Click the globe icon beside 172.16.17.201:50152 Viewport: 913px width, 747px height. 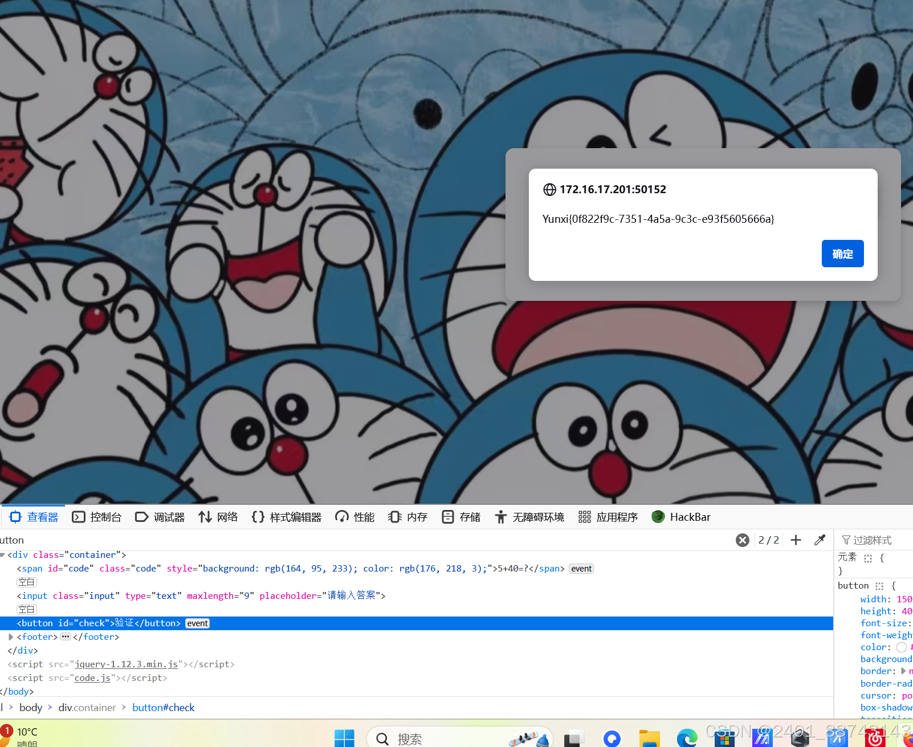pyautogui.click(x=549, y=189)
